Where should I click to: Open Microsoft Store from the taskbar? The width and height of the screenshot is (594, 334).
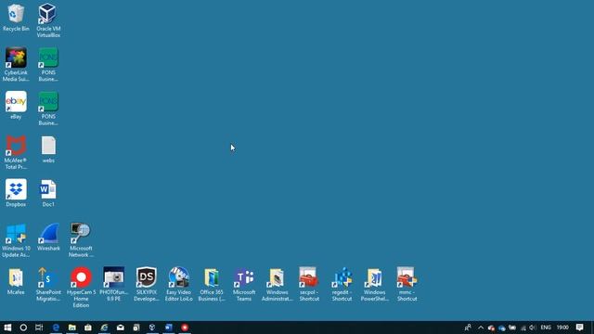point(88,328)
